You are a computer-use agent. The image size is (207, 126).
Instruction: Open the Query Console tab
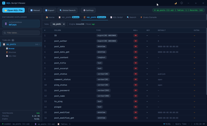(x=149, y=17)
